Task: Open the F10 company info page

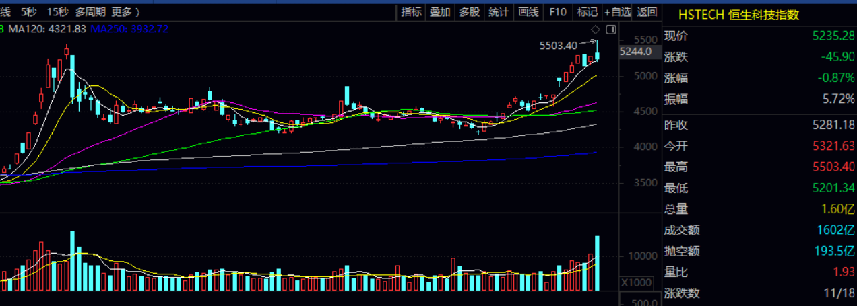Action: [x=558, y=11]
